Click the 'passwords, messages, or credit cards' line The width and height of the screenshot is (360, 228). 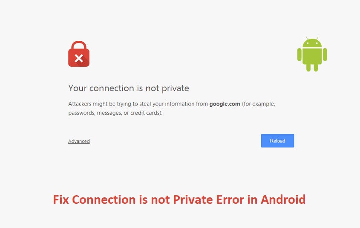point(115,113)
